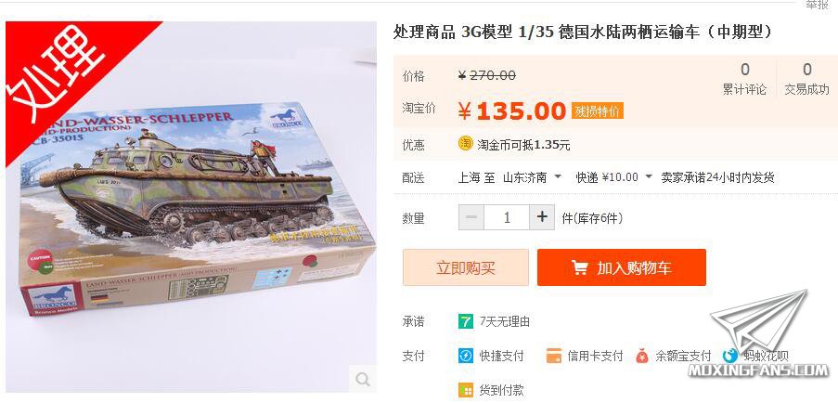Click the 残损特价 orange price tag
838x403 pixels.
click(598, 111)
